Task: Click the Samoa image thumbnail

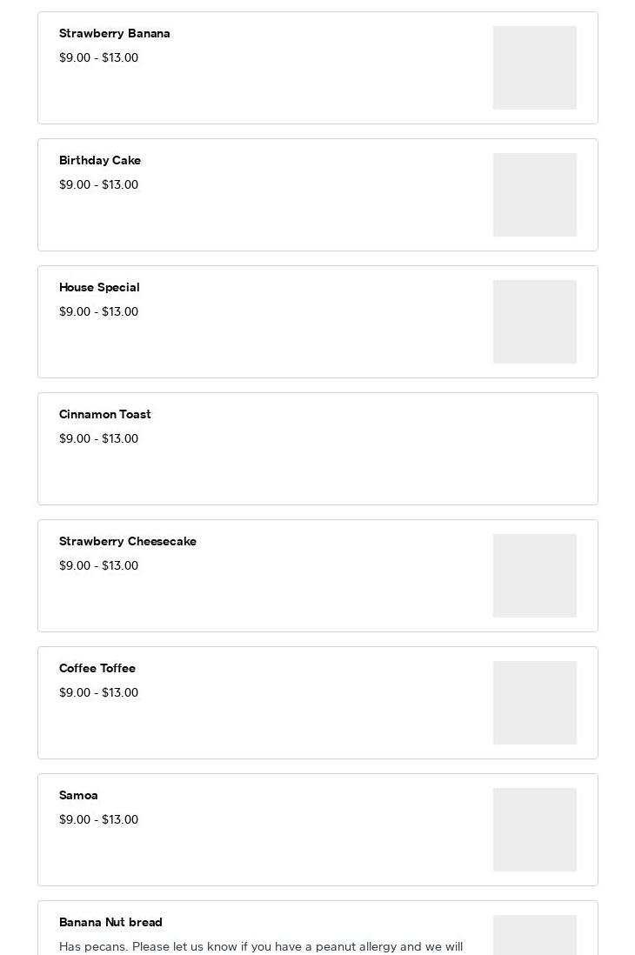Action: pyautogui.click(x=534, y=830)
